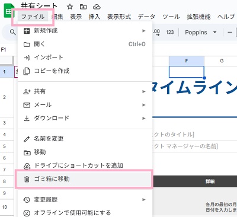This screenshot has width=237, height=217.
Task: Select row 6 header
Action: pyautogui.click(x=7, y=158)
